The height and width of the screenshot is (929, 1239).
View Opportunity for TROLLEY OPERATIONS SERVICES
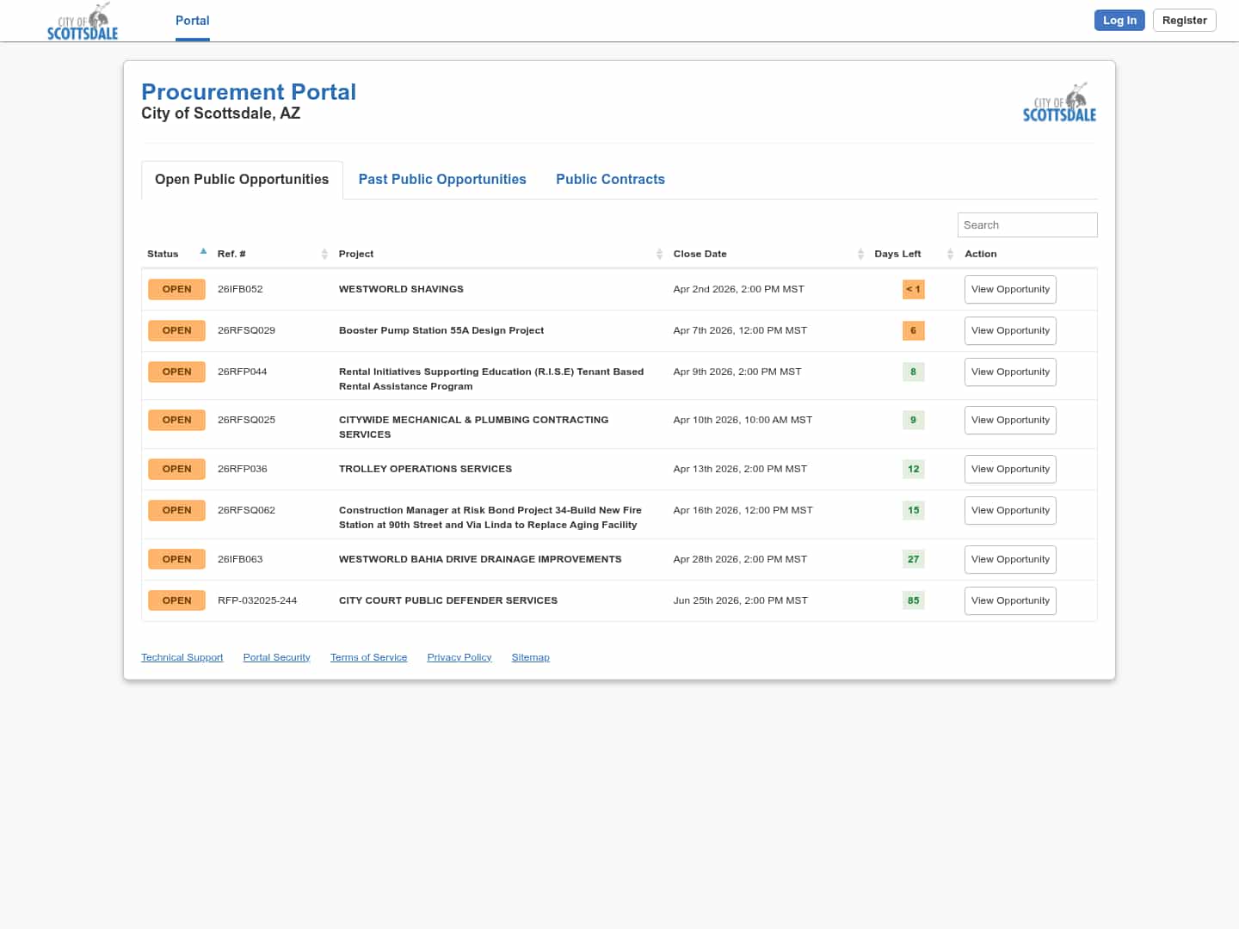coord(1010,469)
